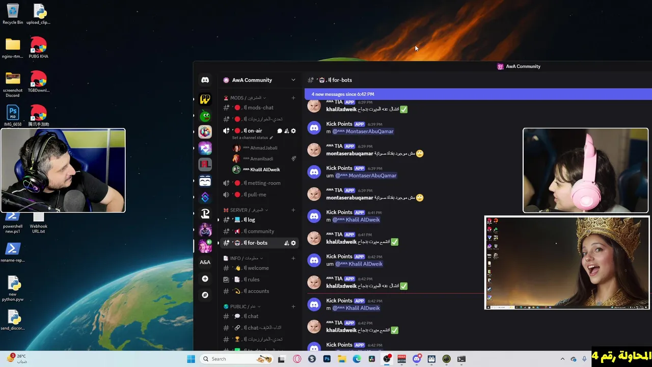
Task: Open the log channel
Action: point(260,220)
